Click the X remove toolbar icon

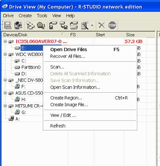(101, 25)
